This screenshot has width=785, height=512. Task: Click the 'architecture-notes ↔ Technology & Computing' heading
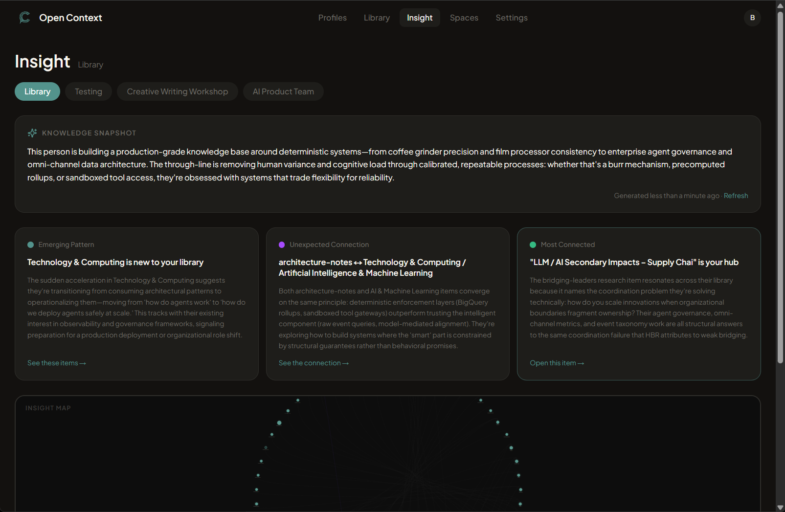coord(372,267)
